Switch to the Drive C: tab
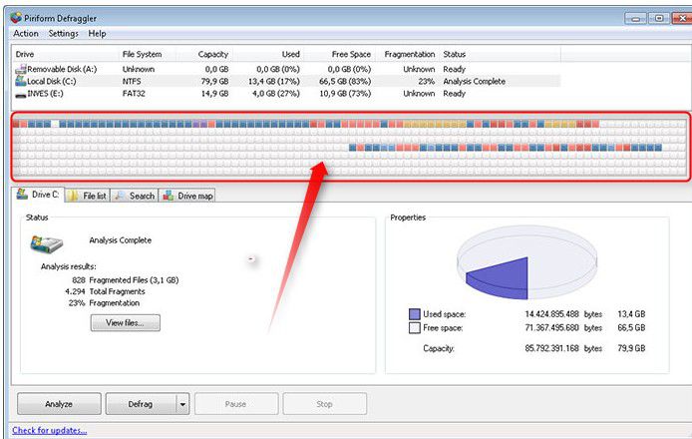The height and width of the screenshot is (439, 692). [39, 195]
